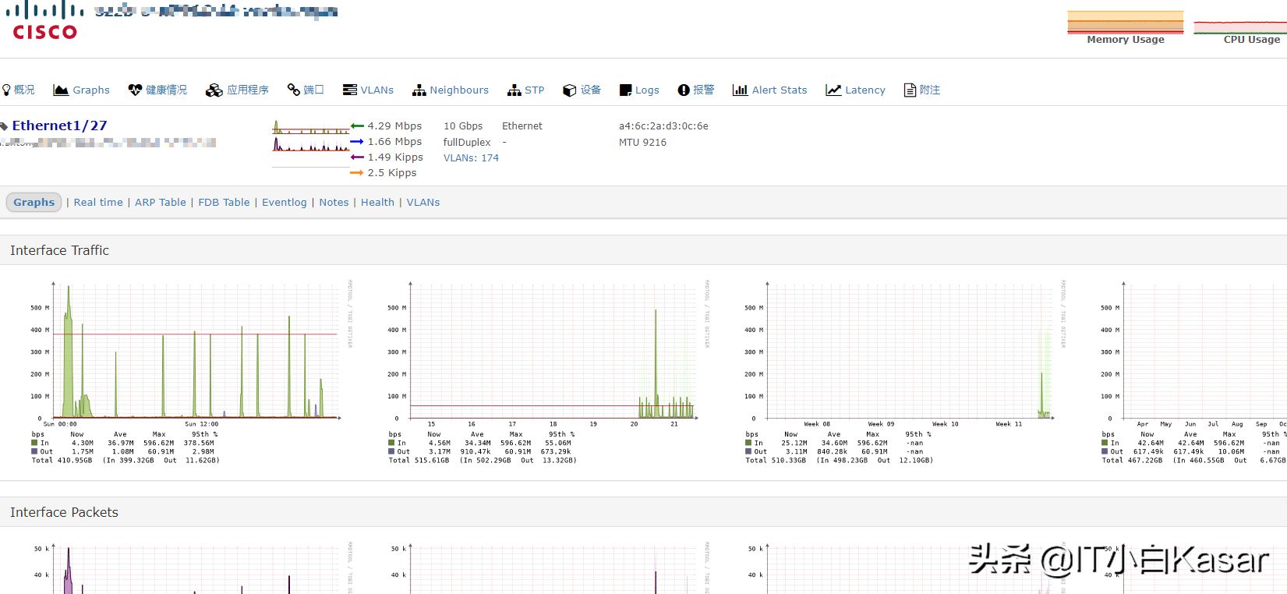
Task: Switch to the VLANs port tab
Action: [423, 202]
